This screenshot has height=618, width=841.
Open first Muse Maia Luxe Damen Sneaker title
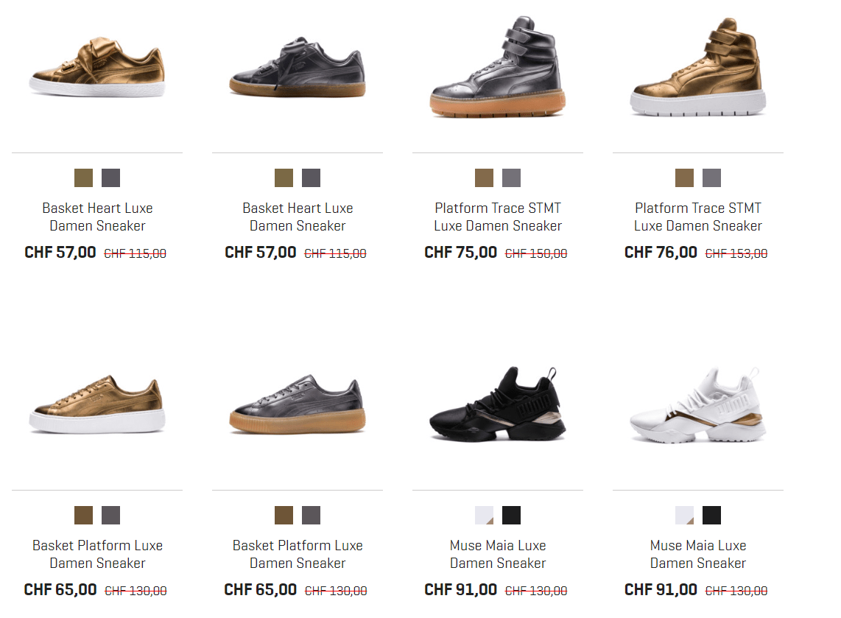pos(498,554)
